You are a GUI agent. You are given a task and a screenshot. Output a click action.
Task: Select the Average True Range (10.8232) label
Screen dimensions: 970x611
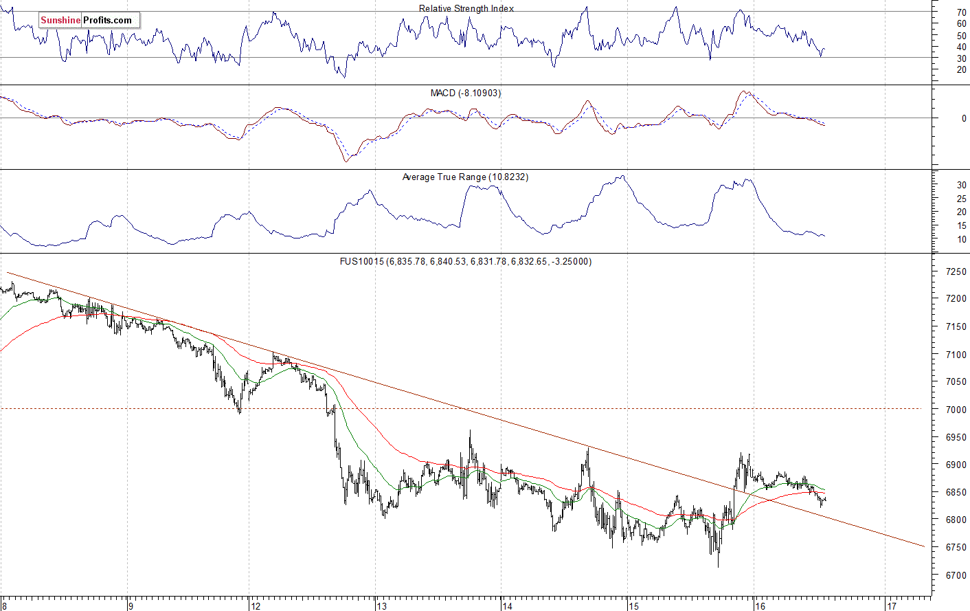coord(466,177)
